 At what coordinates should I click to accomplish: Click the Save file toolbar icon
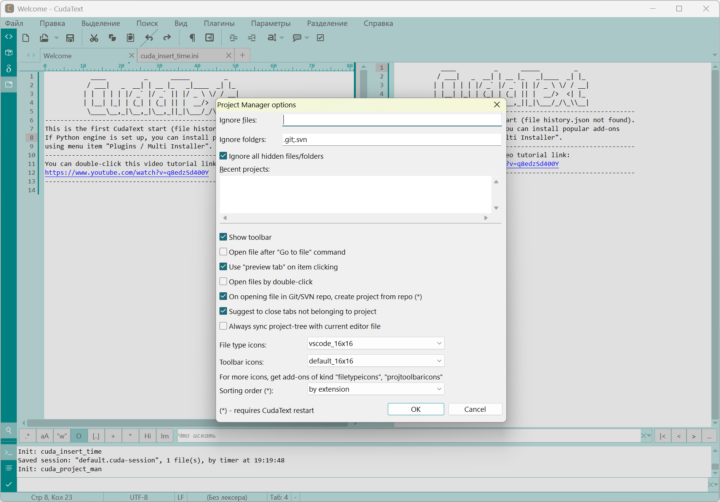70,38
